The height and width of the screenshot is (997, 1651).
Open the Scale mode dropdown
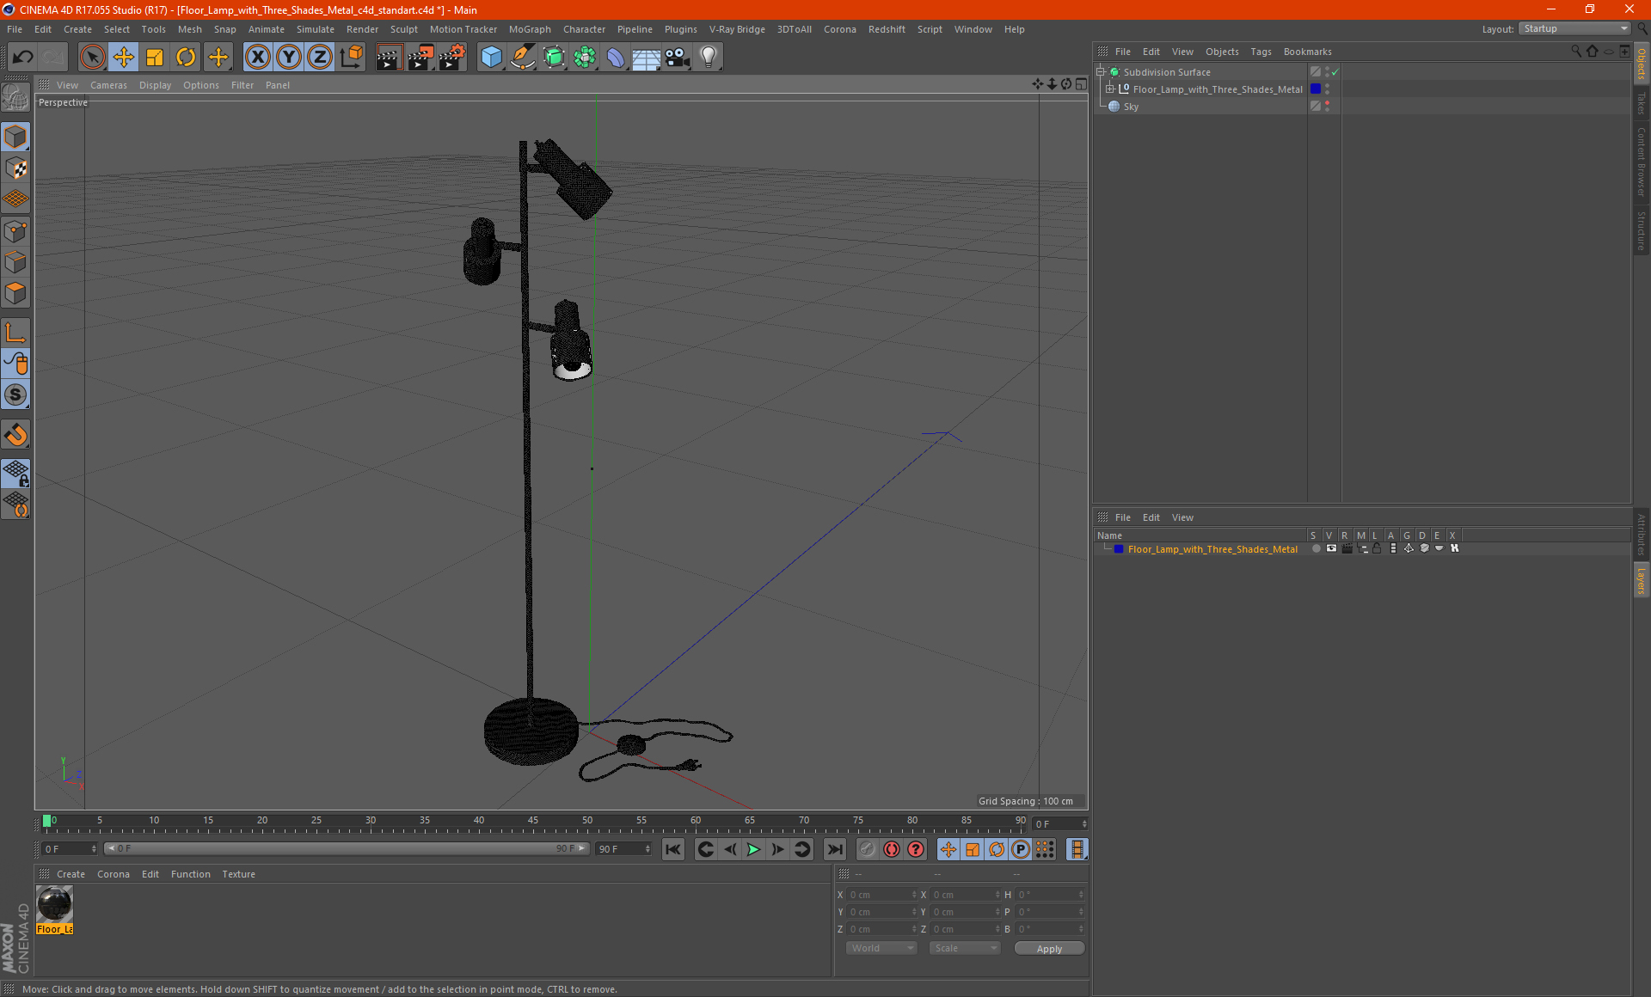tap(965, 948)
